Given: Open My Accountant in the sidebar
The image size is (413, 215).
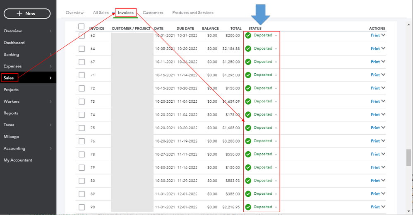Looking at the screenshot, I should coord(18,160).
